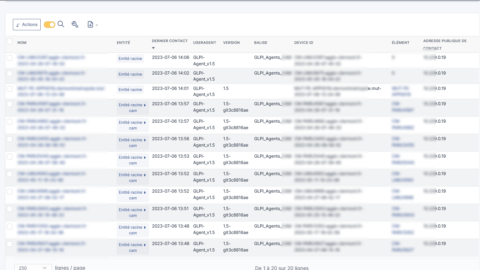Click the export document icon
Viewport: 480px width, 270px height.
coord(90,24)
